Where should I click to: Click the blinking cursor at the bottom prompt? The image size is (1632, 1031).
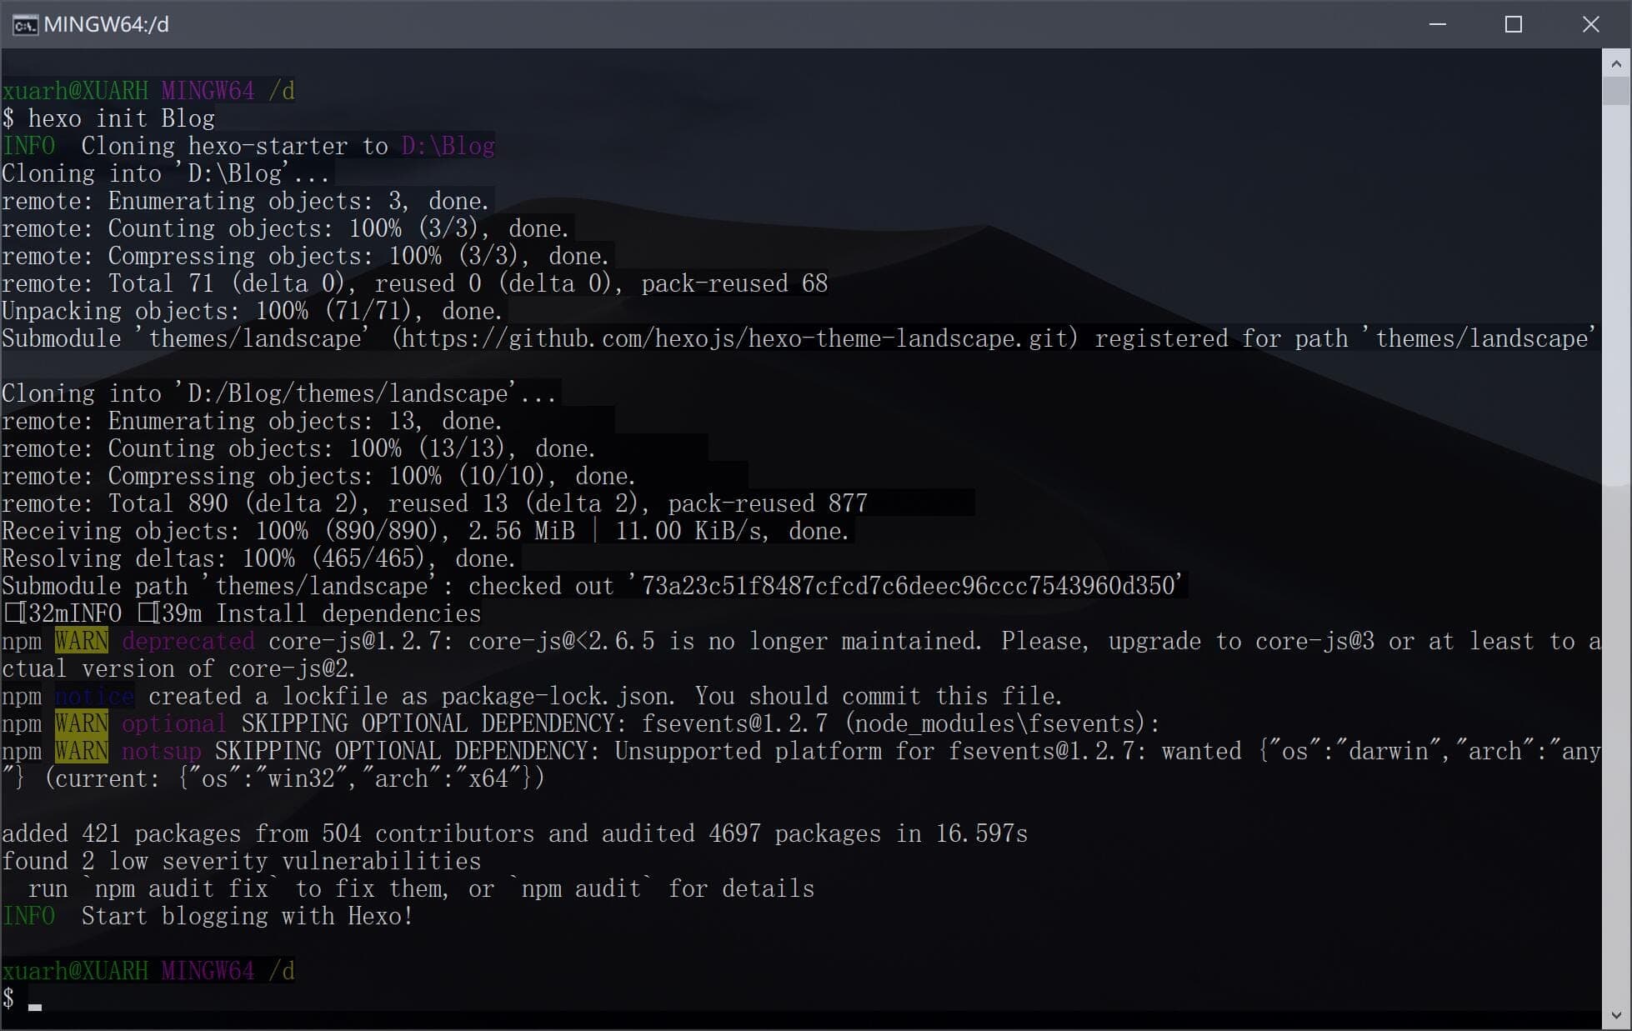35,1006
